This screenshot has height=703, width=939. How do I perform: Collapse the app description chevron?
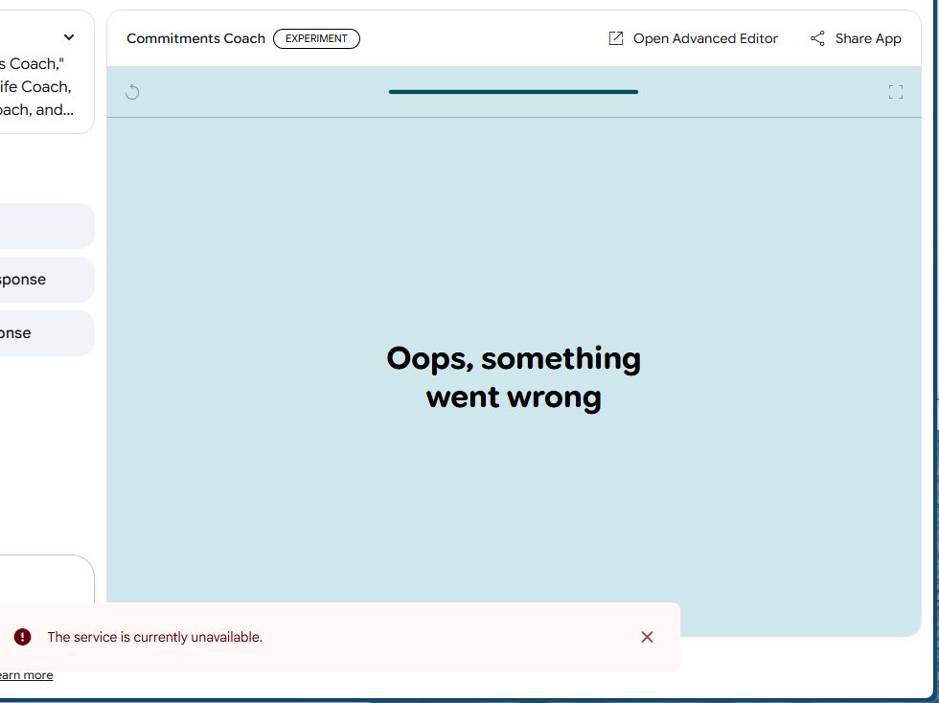pos(69,37)
